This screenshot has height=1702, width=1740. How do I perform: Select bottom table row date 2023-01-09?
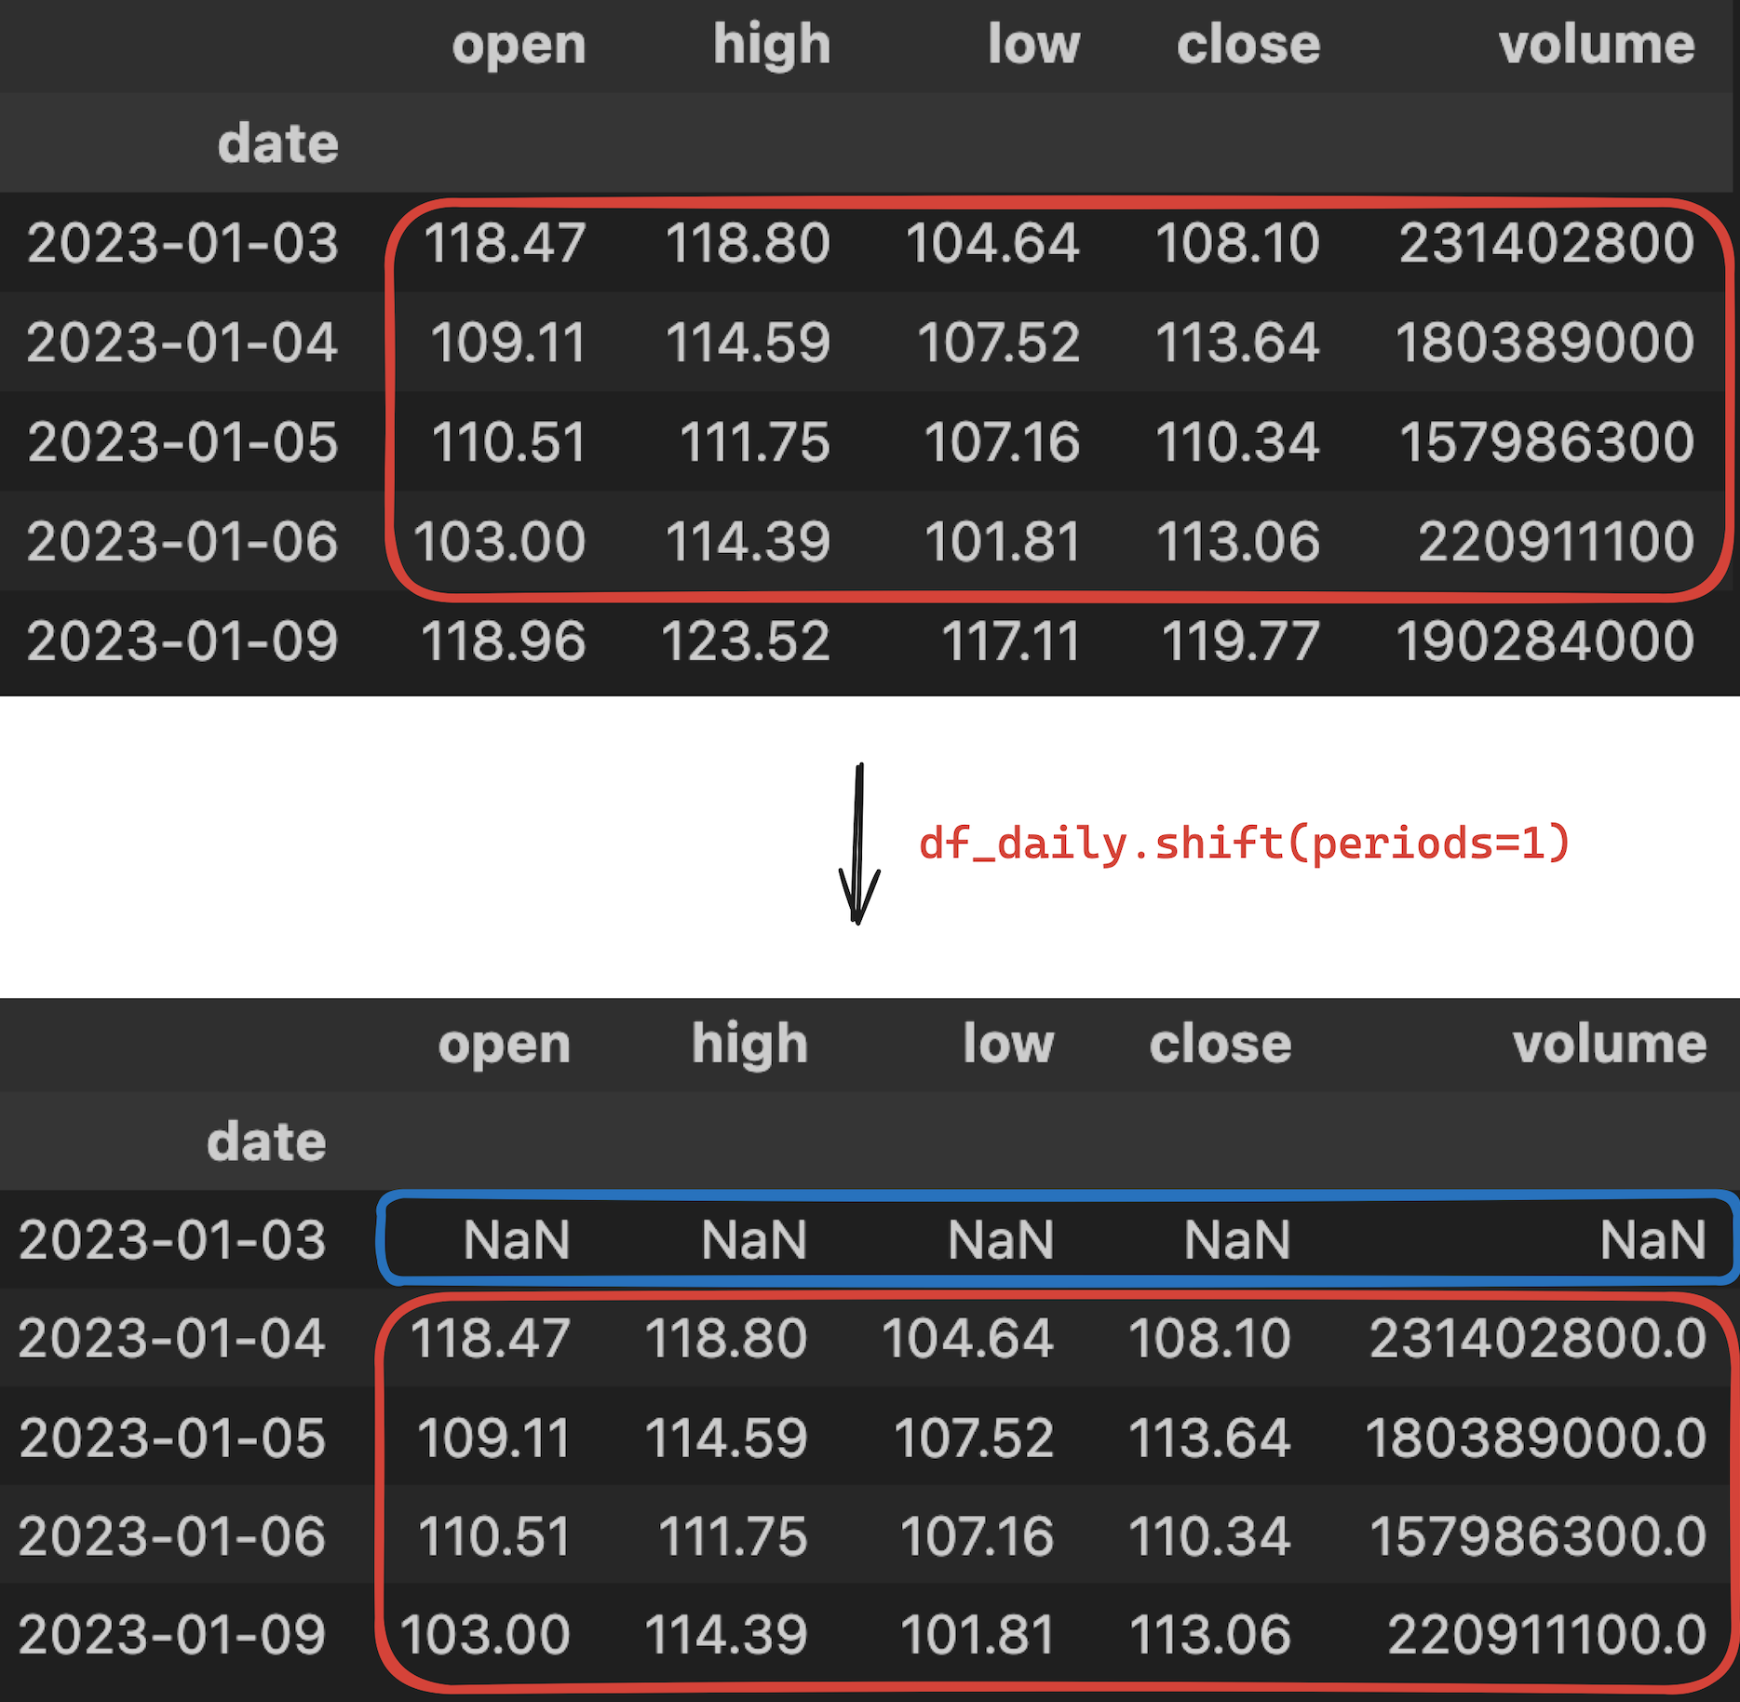(172, 1635)
